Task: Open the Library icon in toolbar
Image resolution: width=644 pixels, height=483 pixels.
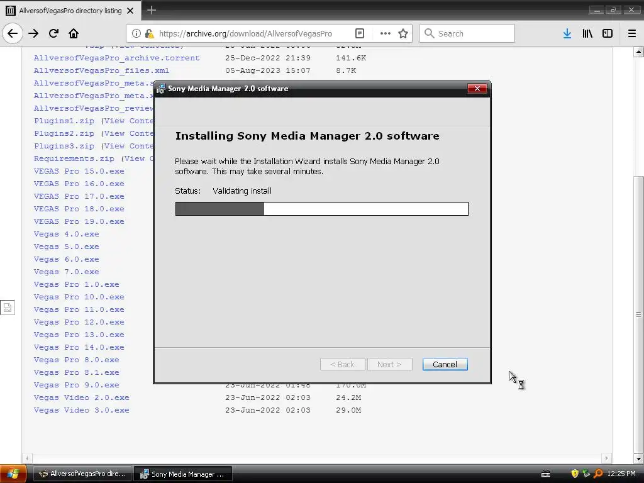Action: click(x=587, y=33)
